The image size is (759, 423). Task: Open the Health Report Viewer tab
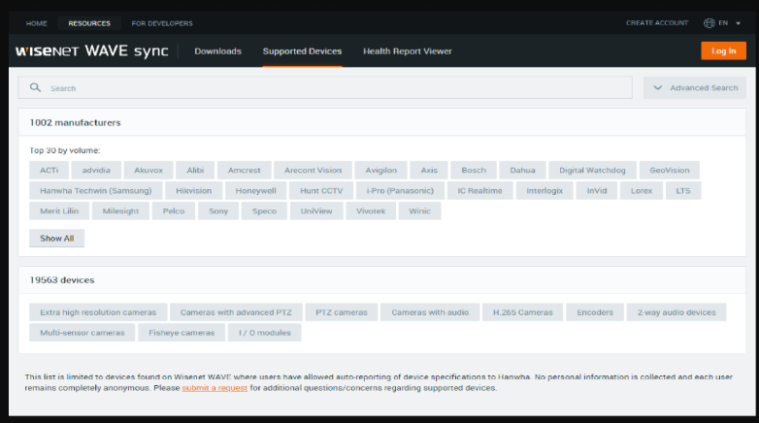point(407,50)
